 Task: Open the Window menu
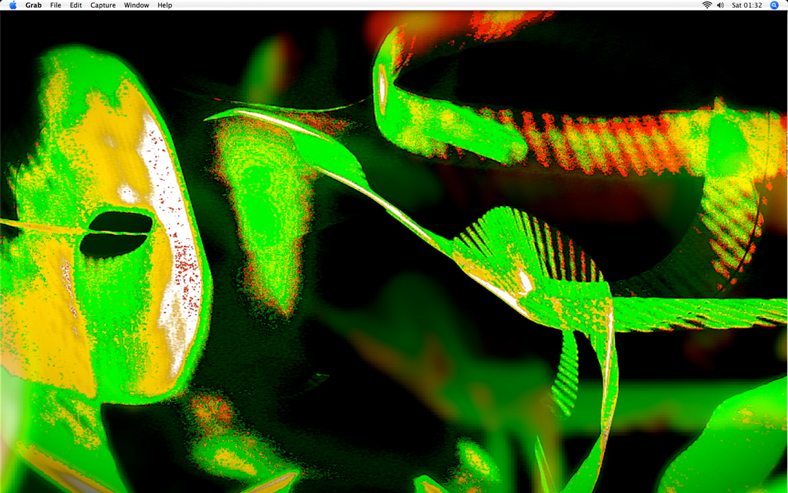point(137,5)
